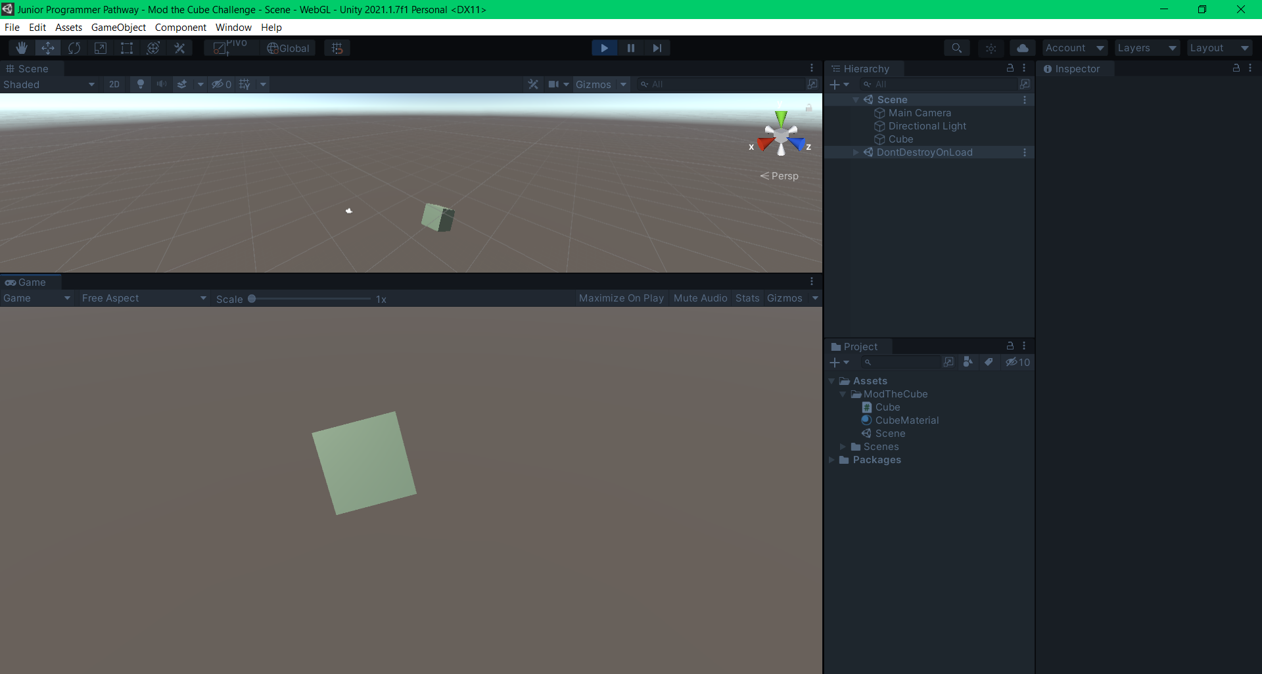This screenshot has width=1262, height=674.
Task: Toggle scene lighting in Scene view
Action: point(140,84)
